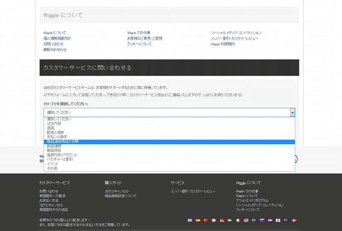Choose the Denmark flag icon

[294, 220]
